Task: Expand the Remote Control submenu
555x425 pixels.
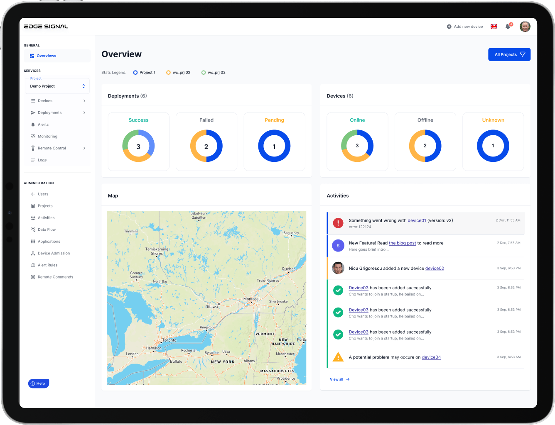Action: pos(84,148)
